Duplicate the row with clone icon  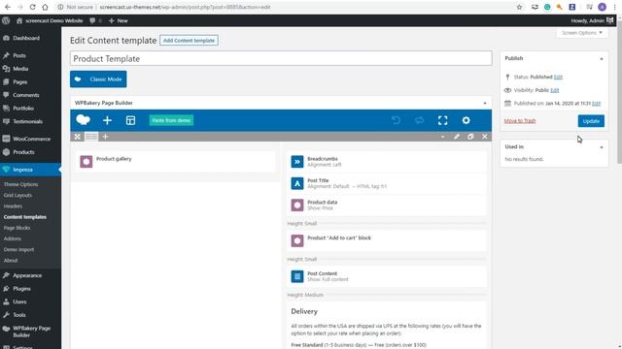pos(470,137)
